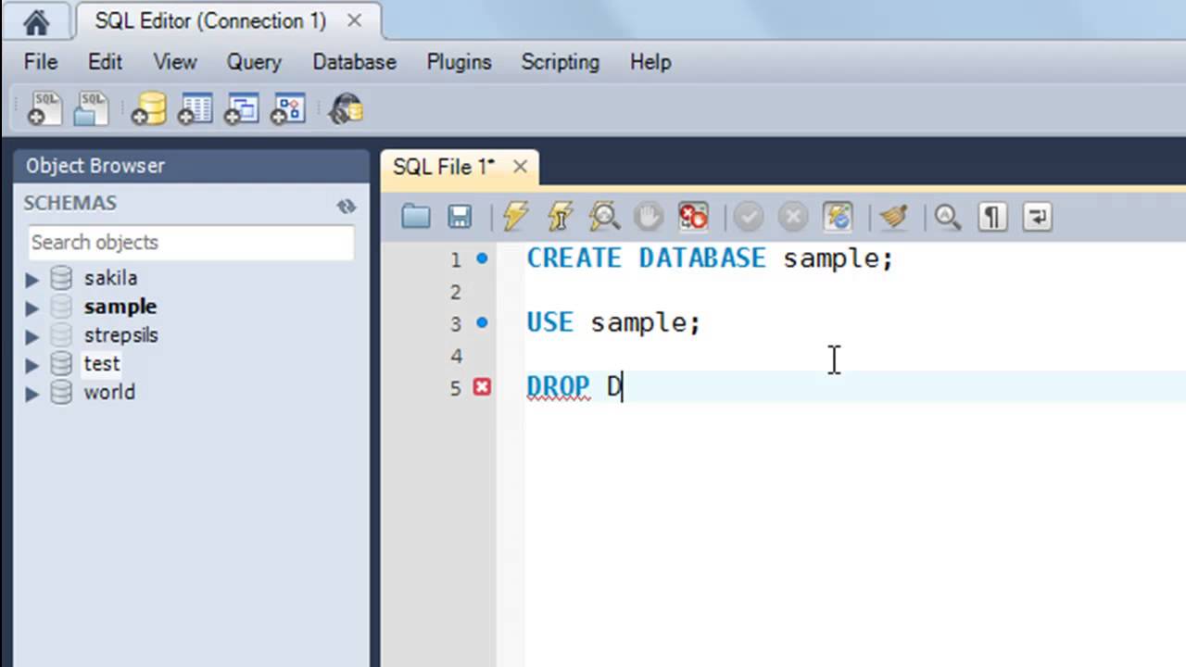The image size is (1186, 667).
Task: Stop the running query
Action: pos(649,217)
